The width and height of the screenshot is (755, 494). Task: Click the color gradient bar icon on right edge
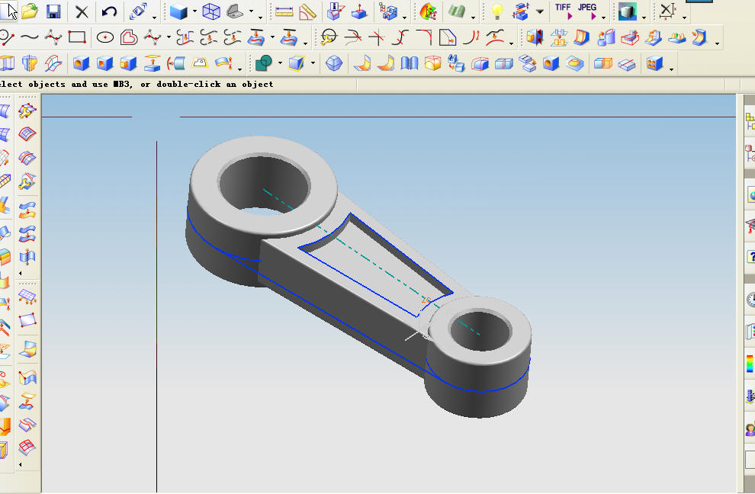tap(750, 364)
